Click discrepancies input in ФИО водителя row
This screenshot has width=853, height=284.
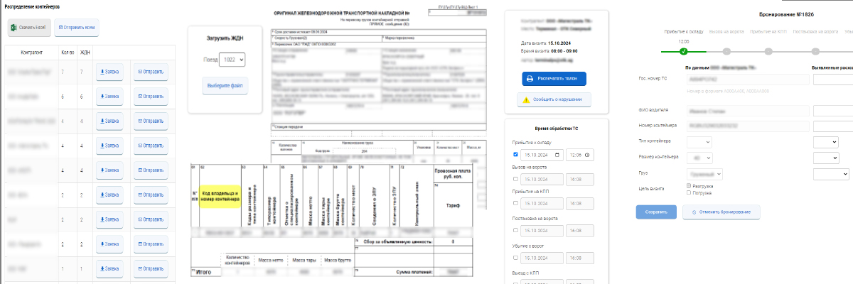pyautogui.click(x=832, y=111)
